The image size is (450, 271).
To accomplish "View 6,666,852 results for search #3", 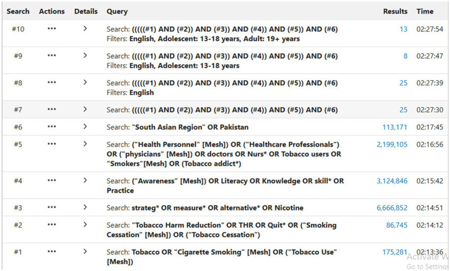I will point(392,208).
